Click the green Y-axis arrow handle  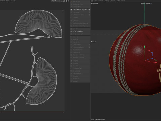coord(145,46)
